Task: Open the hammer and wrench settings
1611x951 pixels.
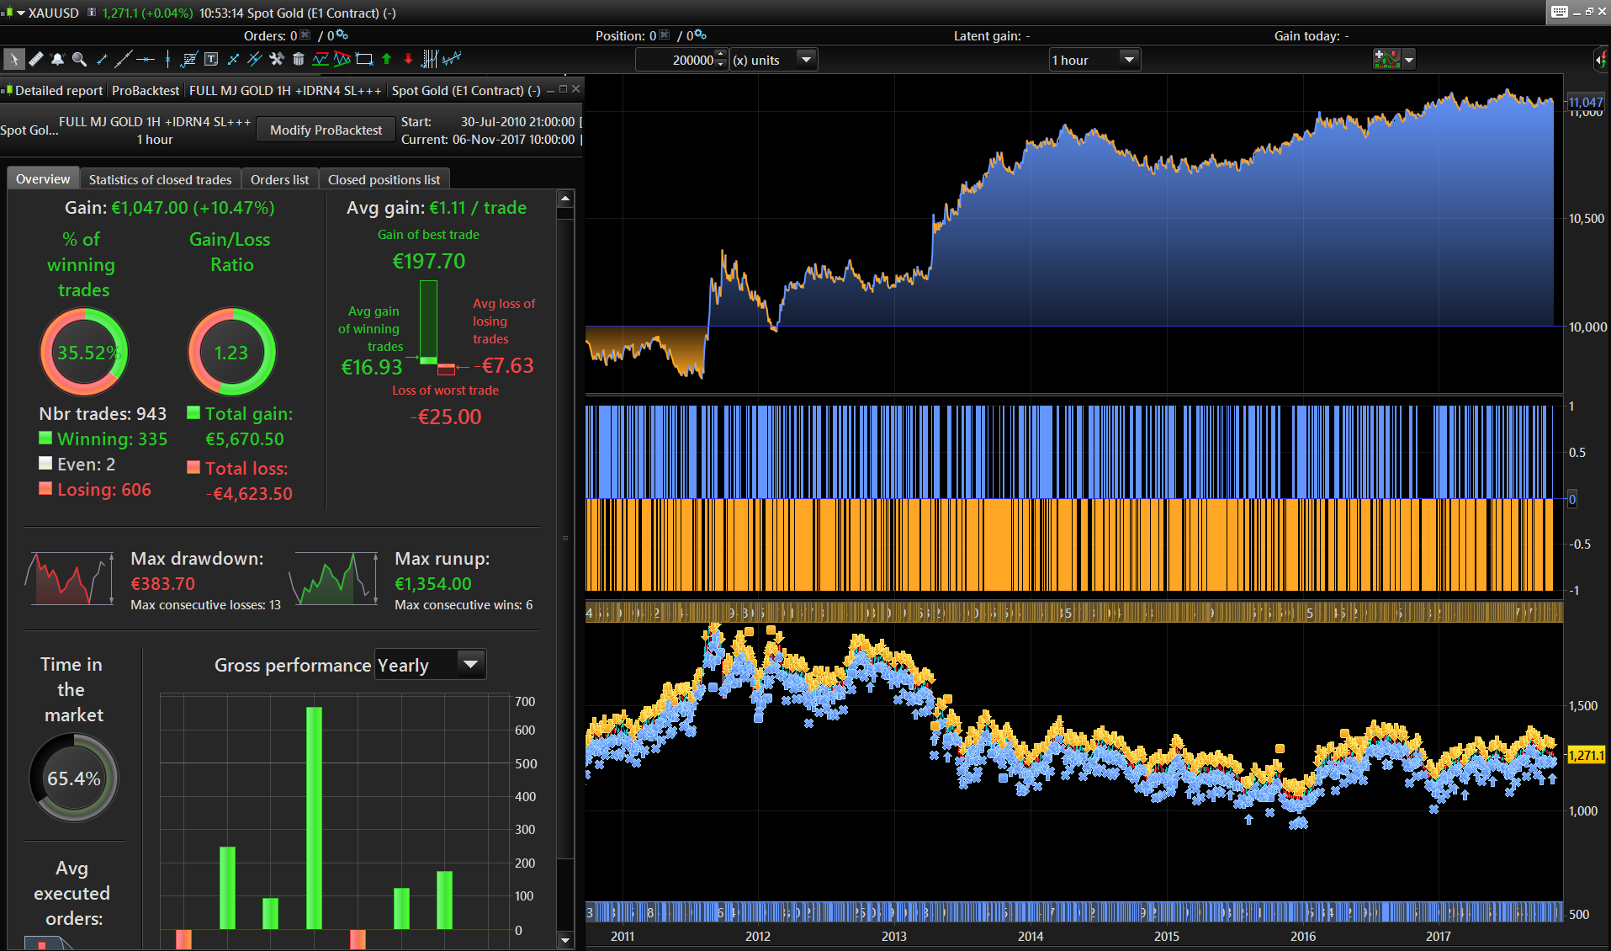Action: [277, 59]
